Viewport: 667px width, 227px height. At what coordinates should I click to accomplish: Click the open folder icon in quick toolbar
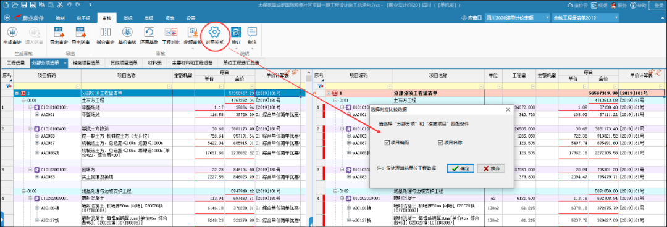(x=15, y=5)
